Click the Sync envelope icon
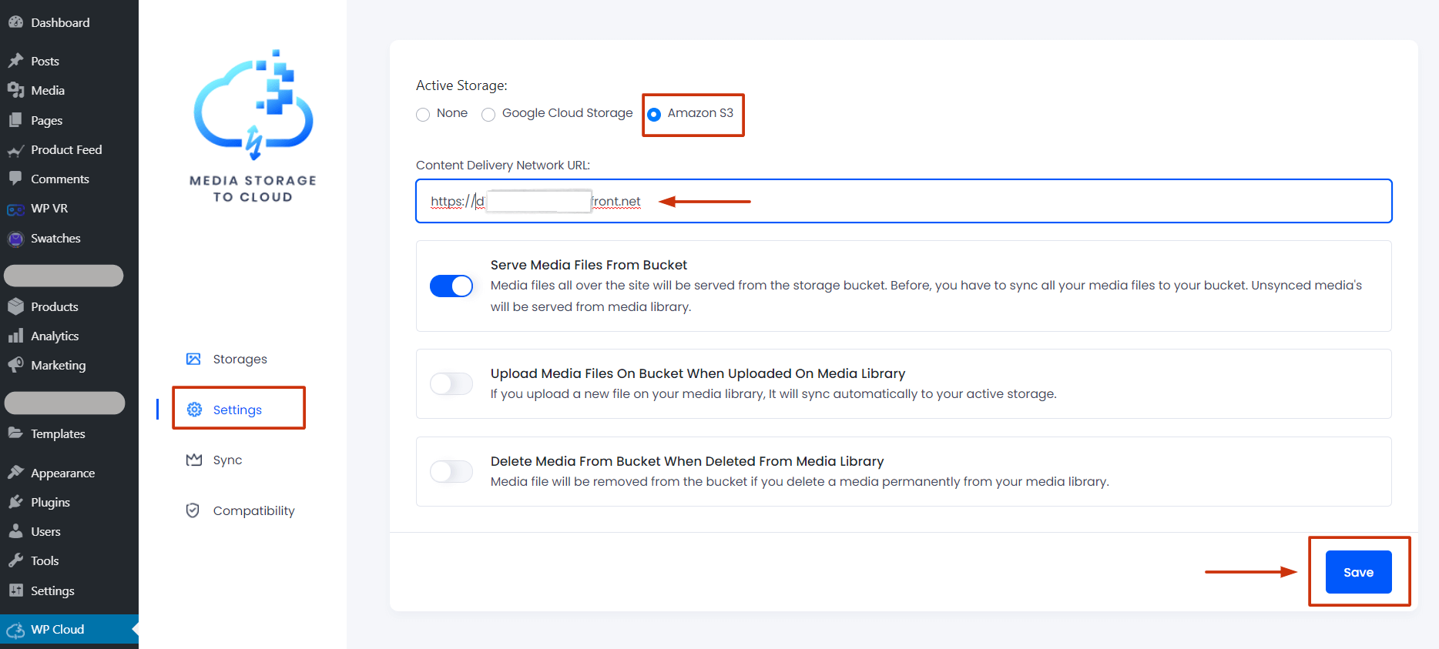Screen dimensions: 1439x649 194,460
